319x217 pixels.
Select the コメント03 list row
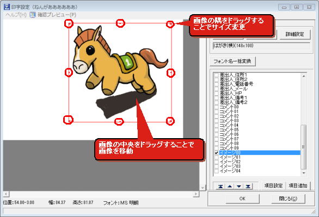pos(259,121)
